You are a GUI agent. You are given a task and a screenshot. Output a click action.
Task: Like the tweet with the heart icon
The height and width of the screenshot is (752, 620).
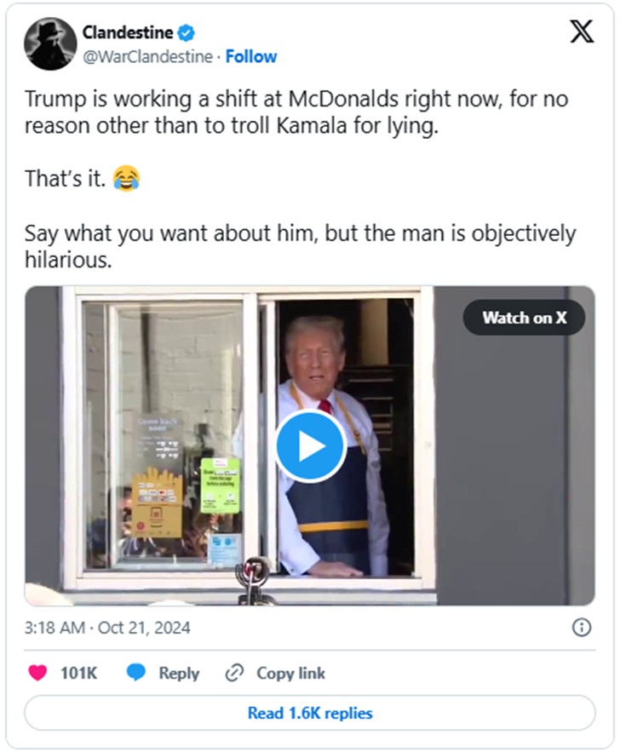(x=37, y=673)
